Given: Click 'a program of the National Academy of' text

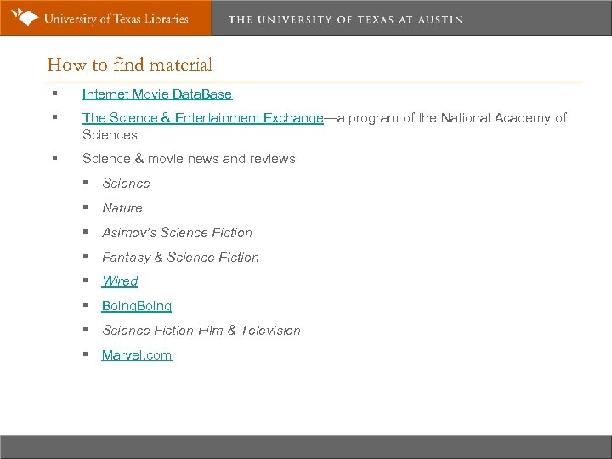Looking at the screenshot, I should pyautogui.click(x=452, y=118).
